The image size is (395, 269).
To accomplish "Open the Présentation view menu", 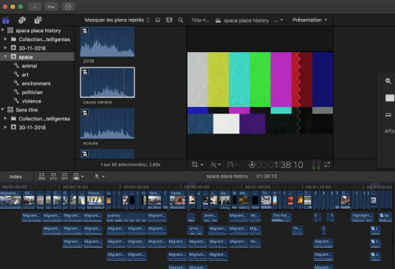I will coord(309,20).
